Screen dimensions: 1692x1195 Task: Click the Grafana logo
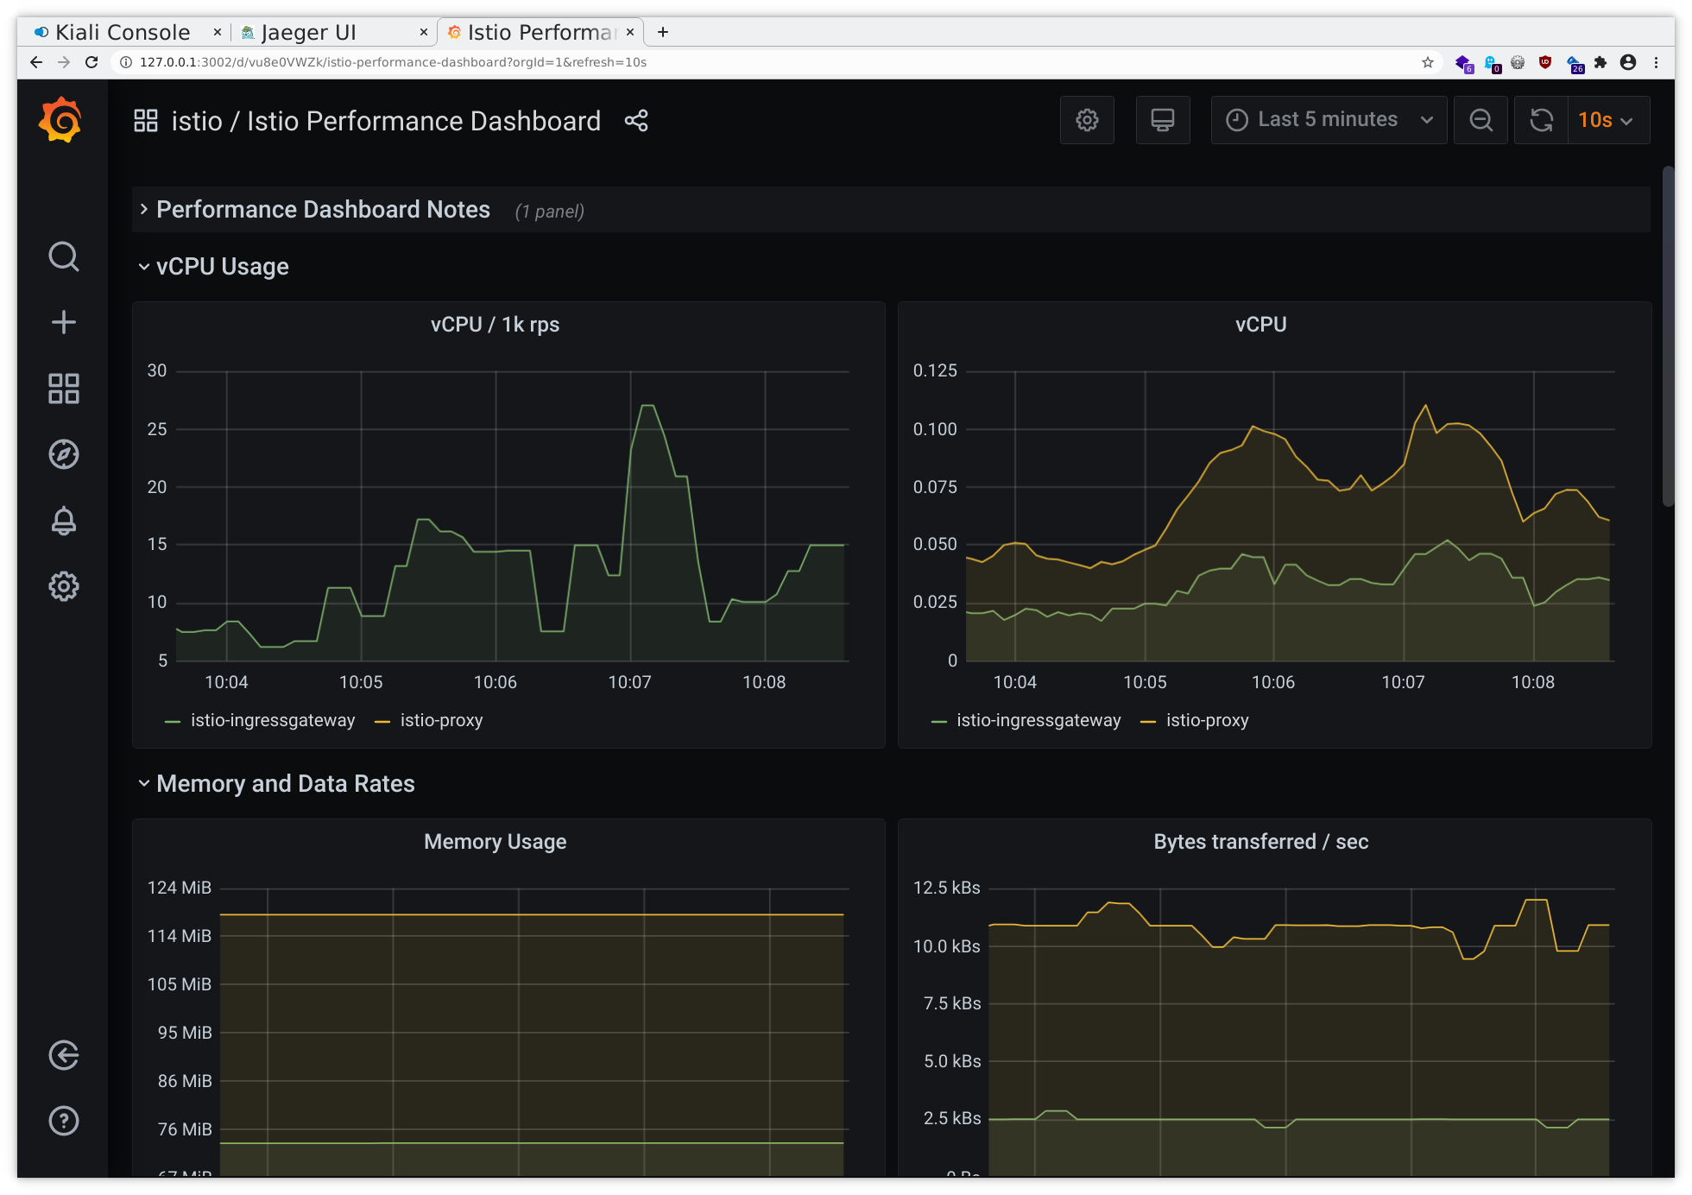[60, 120]
